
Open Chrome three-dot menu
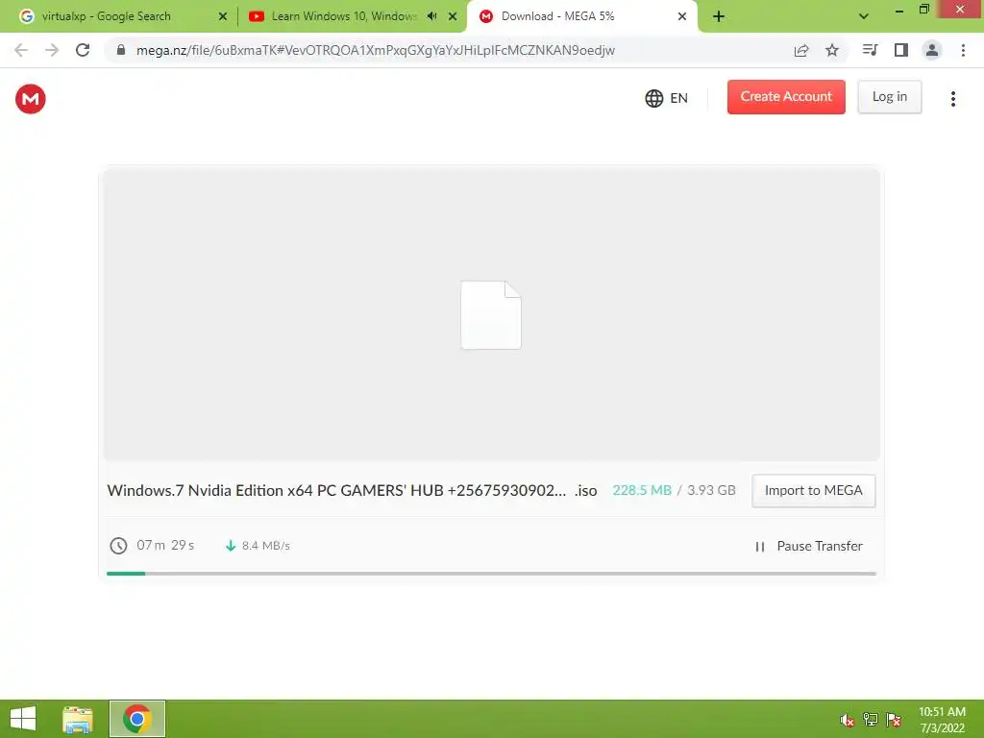click(963, 50)
